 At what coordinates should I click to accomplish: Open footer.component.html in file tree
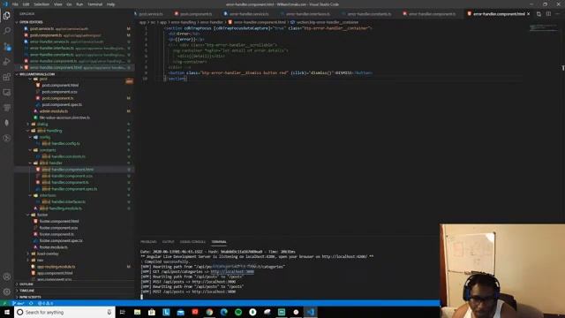(x=59, y=222)
